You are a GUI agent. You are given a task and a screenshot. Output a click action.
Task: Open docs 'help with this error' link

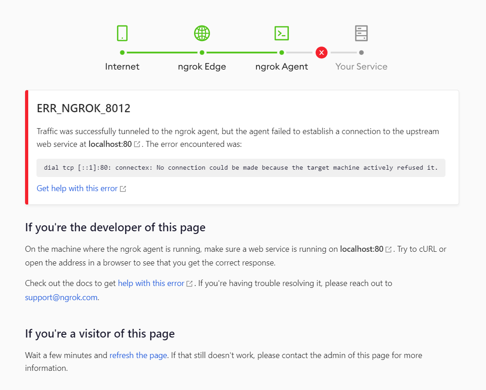point(151,283)
